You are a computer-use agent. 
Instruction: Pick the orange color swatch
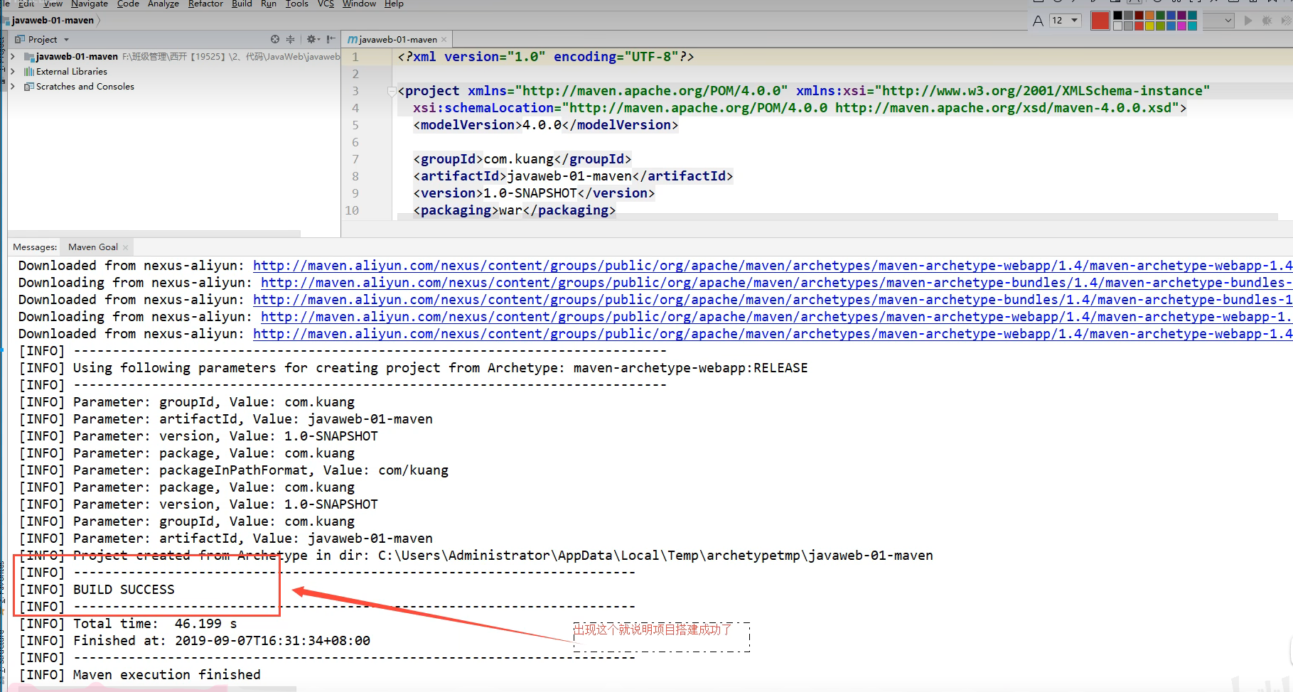pos(1149,15)
